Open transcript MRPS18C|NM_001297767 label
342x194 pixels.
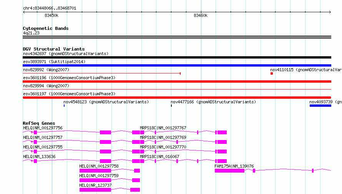(163, 128)
